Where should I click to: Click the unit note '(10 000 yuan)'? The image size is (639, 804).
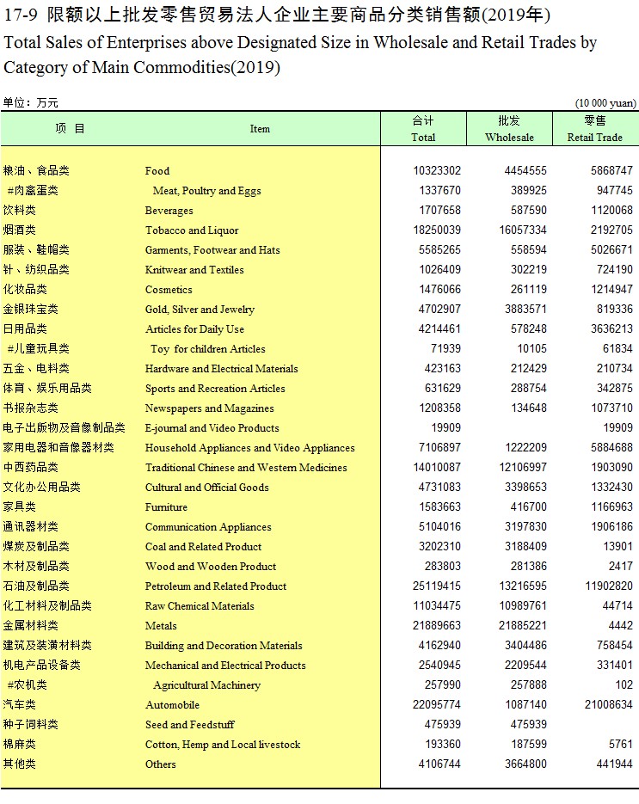(x=605, y=103)
